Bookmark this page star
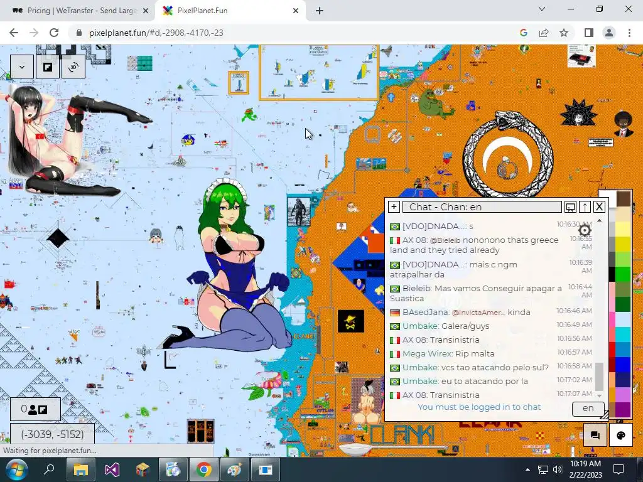Image resolution: width=643 pixels, height=482 pixels. tap(564, 33)
